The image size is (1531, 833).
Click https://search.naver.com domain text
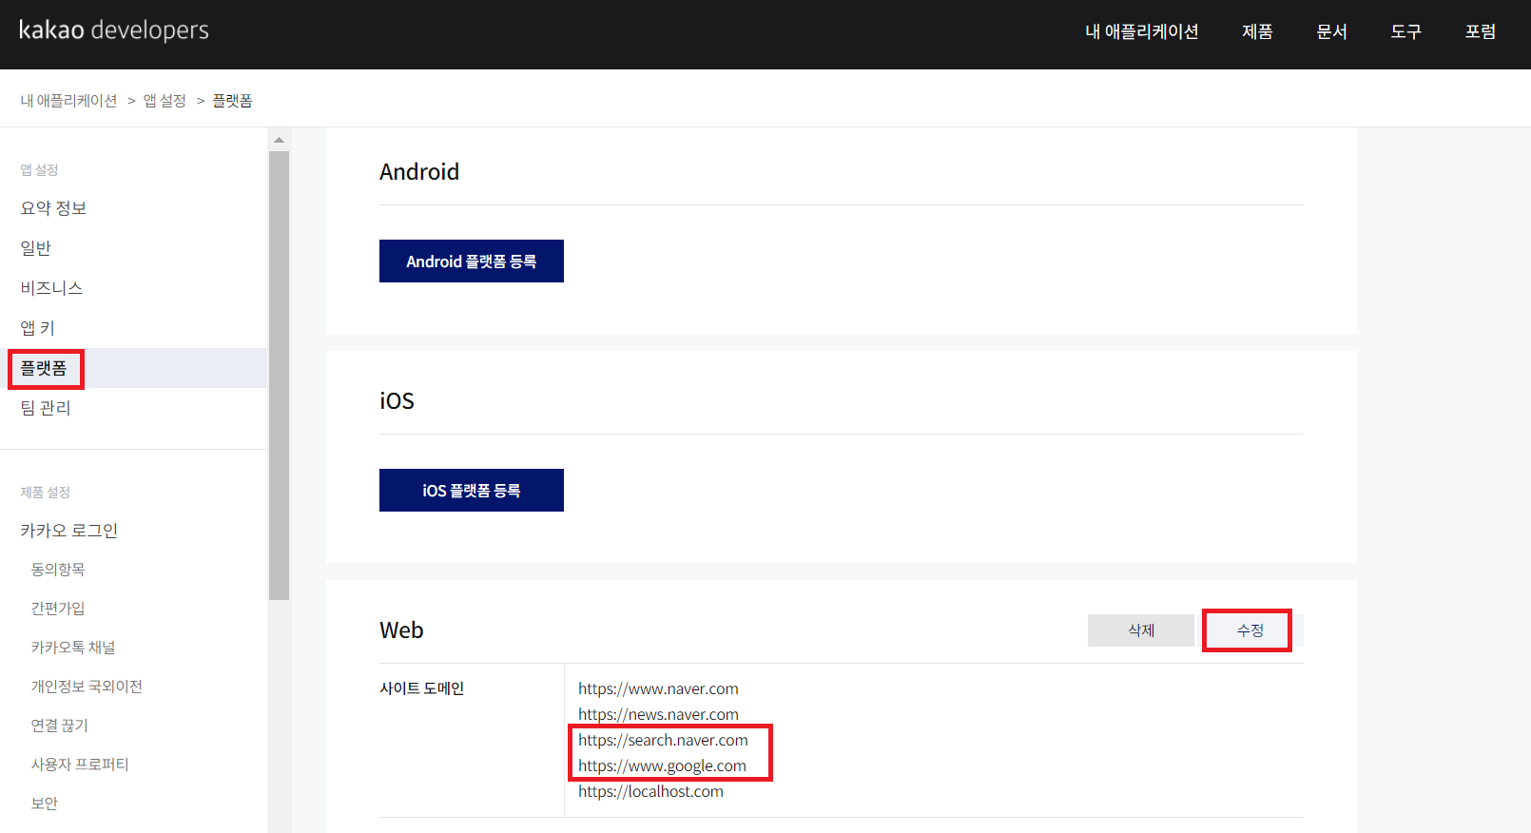click(x=663, y=740)
